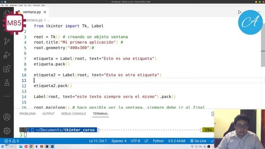Open the Source Control view icon
The width and height of the screenshot is (265, 149).
click(7, 41)
